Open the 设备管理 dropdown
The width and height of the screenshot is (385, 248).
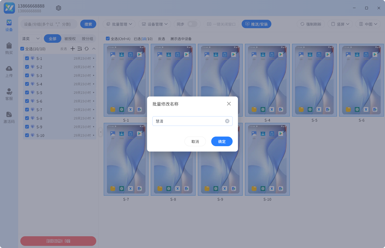155,24
